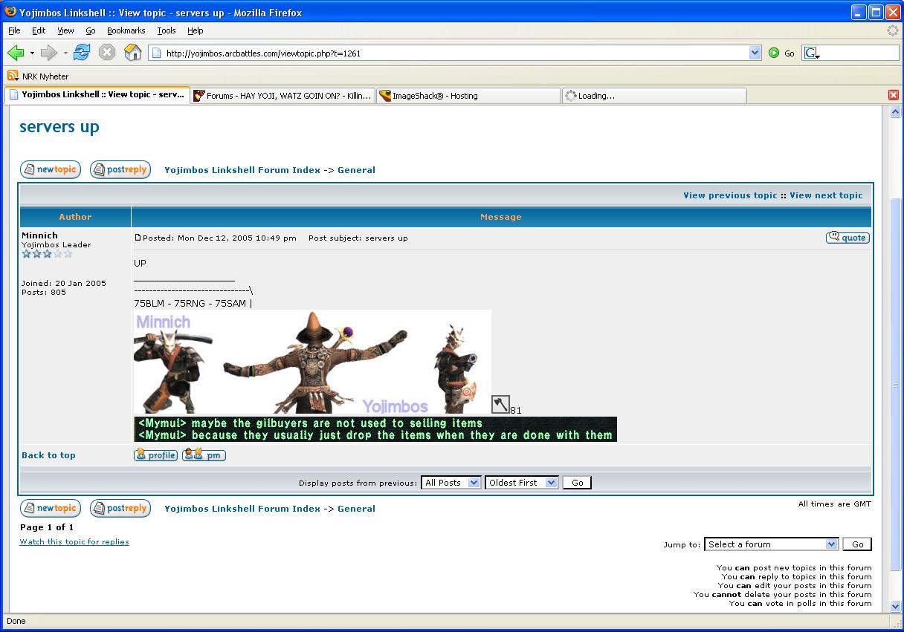Image resolution: width=904 pixels, height=632 pixels.
Task: Click the Reload page icon
Action: tap(82, 53)
